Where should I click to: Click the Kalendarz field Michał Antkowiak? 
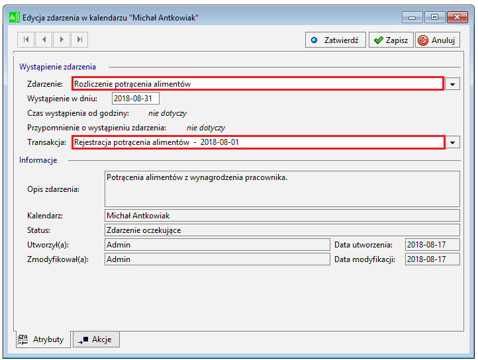click(282, 216)
